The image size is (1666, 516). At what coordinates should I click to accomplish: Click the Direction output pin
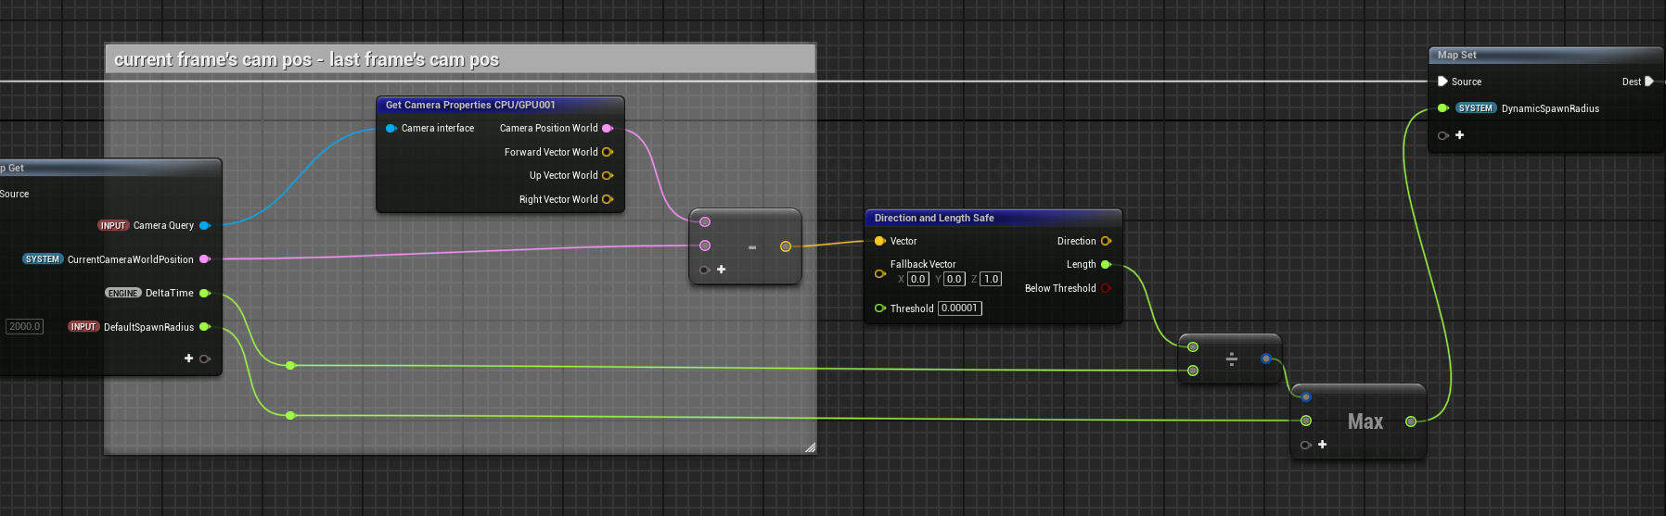[1106, 241]
